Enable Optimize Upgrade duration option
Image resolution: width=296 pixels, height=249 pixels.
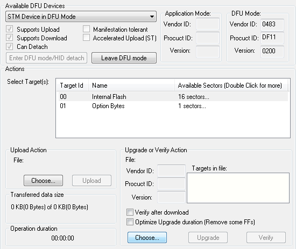pos(130,222)
